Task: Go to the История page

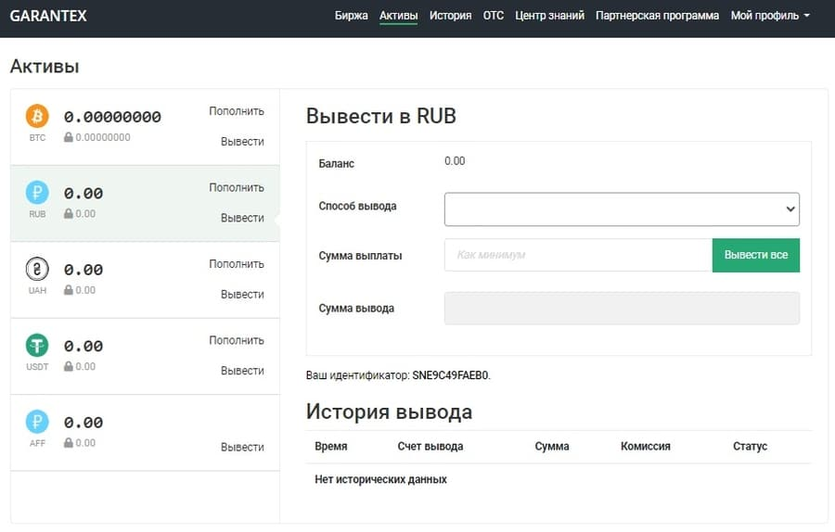Action: coord(450,16)
